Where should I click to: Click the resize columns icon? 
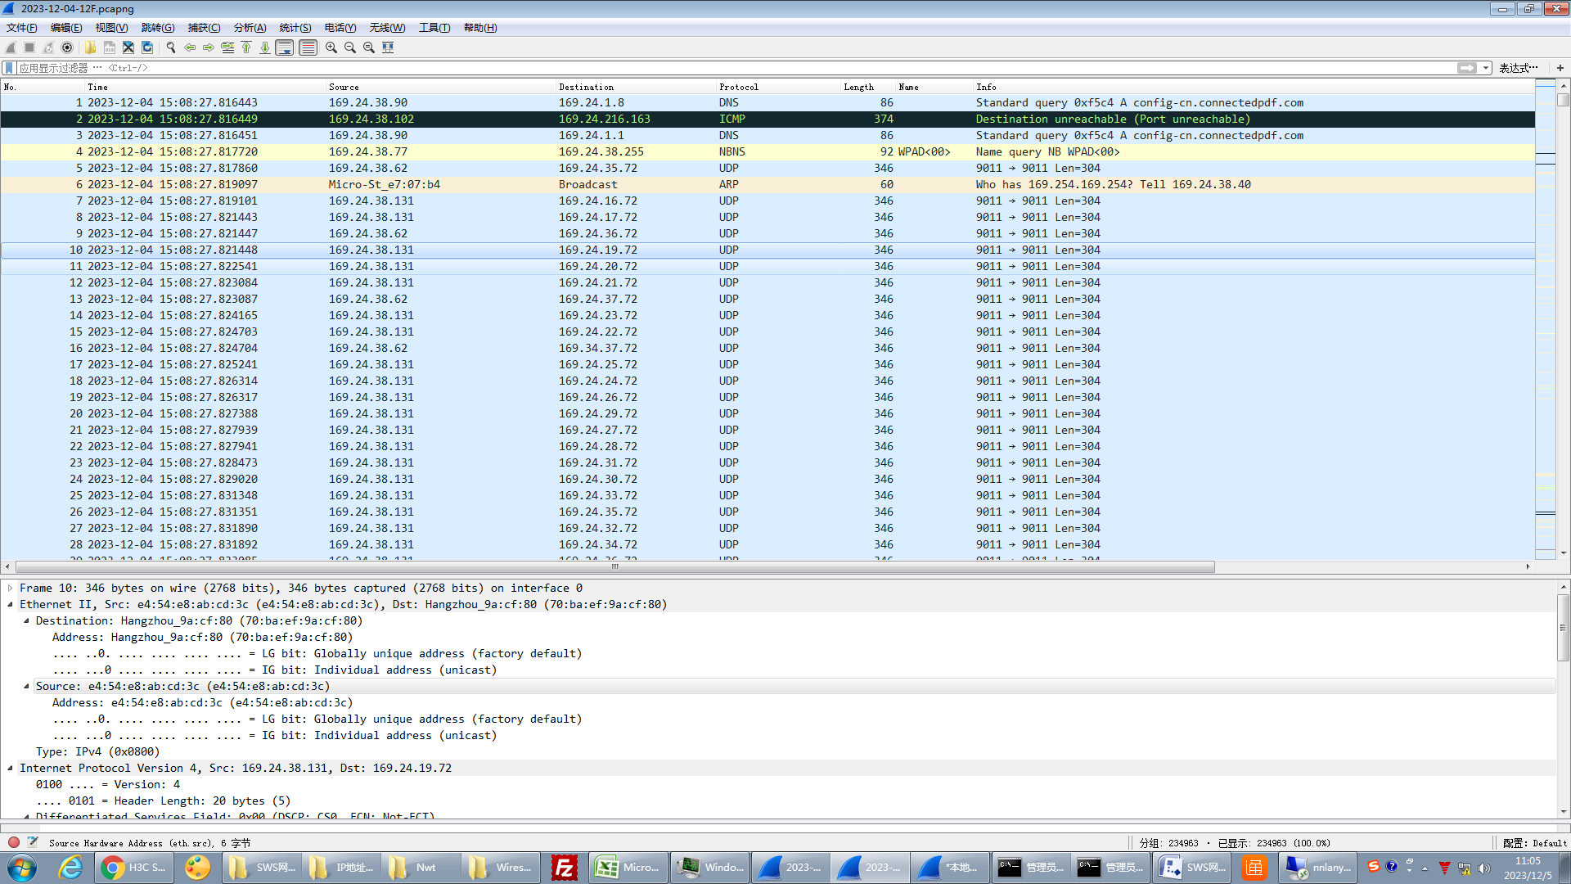pyautogui.click(x=388, y=47)
